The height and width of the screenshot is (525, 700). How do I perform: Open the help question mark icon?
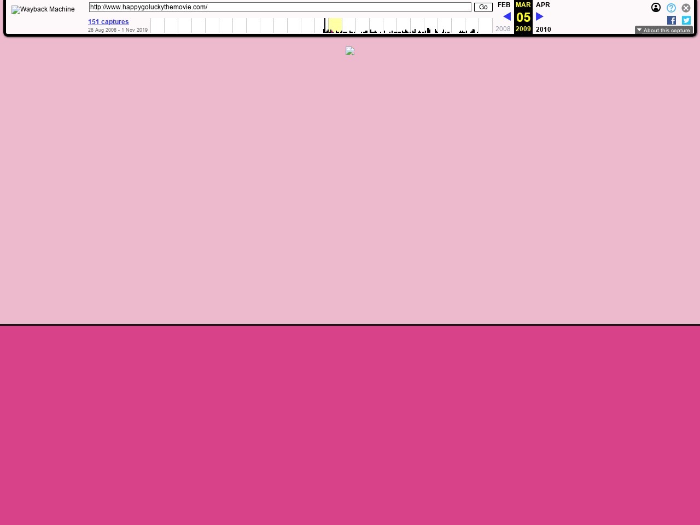point(671,8)
